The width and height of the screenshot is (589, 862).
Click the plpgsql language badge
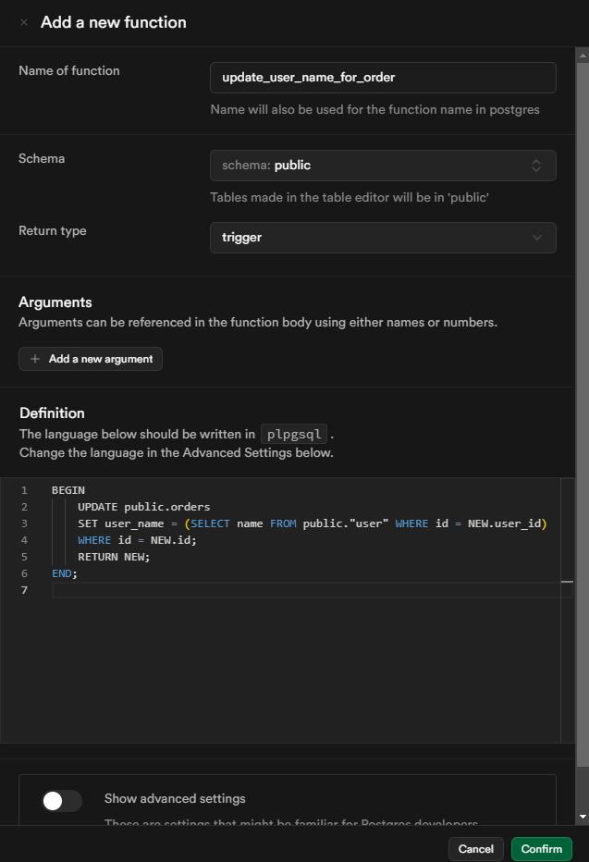293,434
